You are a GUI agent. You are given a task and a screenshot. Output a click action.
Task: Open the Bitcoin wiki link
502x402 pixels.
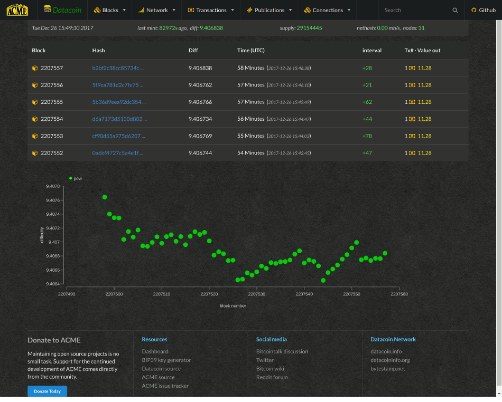coord(270,369)
